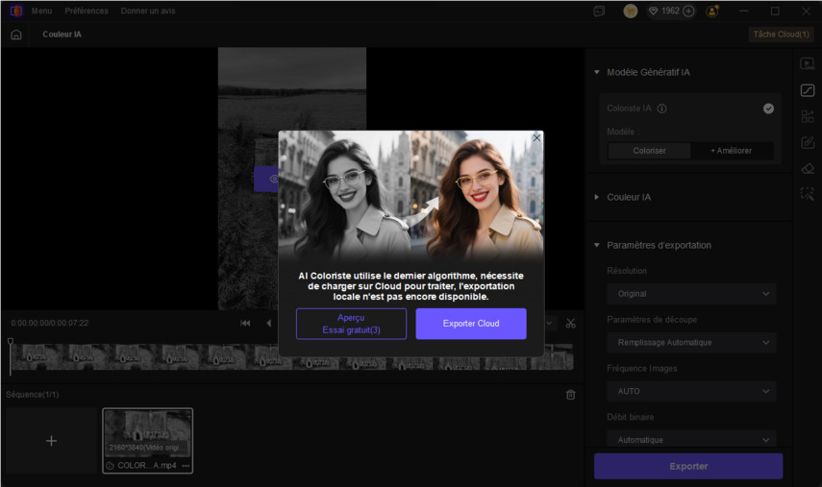Click the Exporter Cloud button
Viewport: 822px width, 487px height.
[470, 324]
